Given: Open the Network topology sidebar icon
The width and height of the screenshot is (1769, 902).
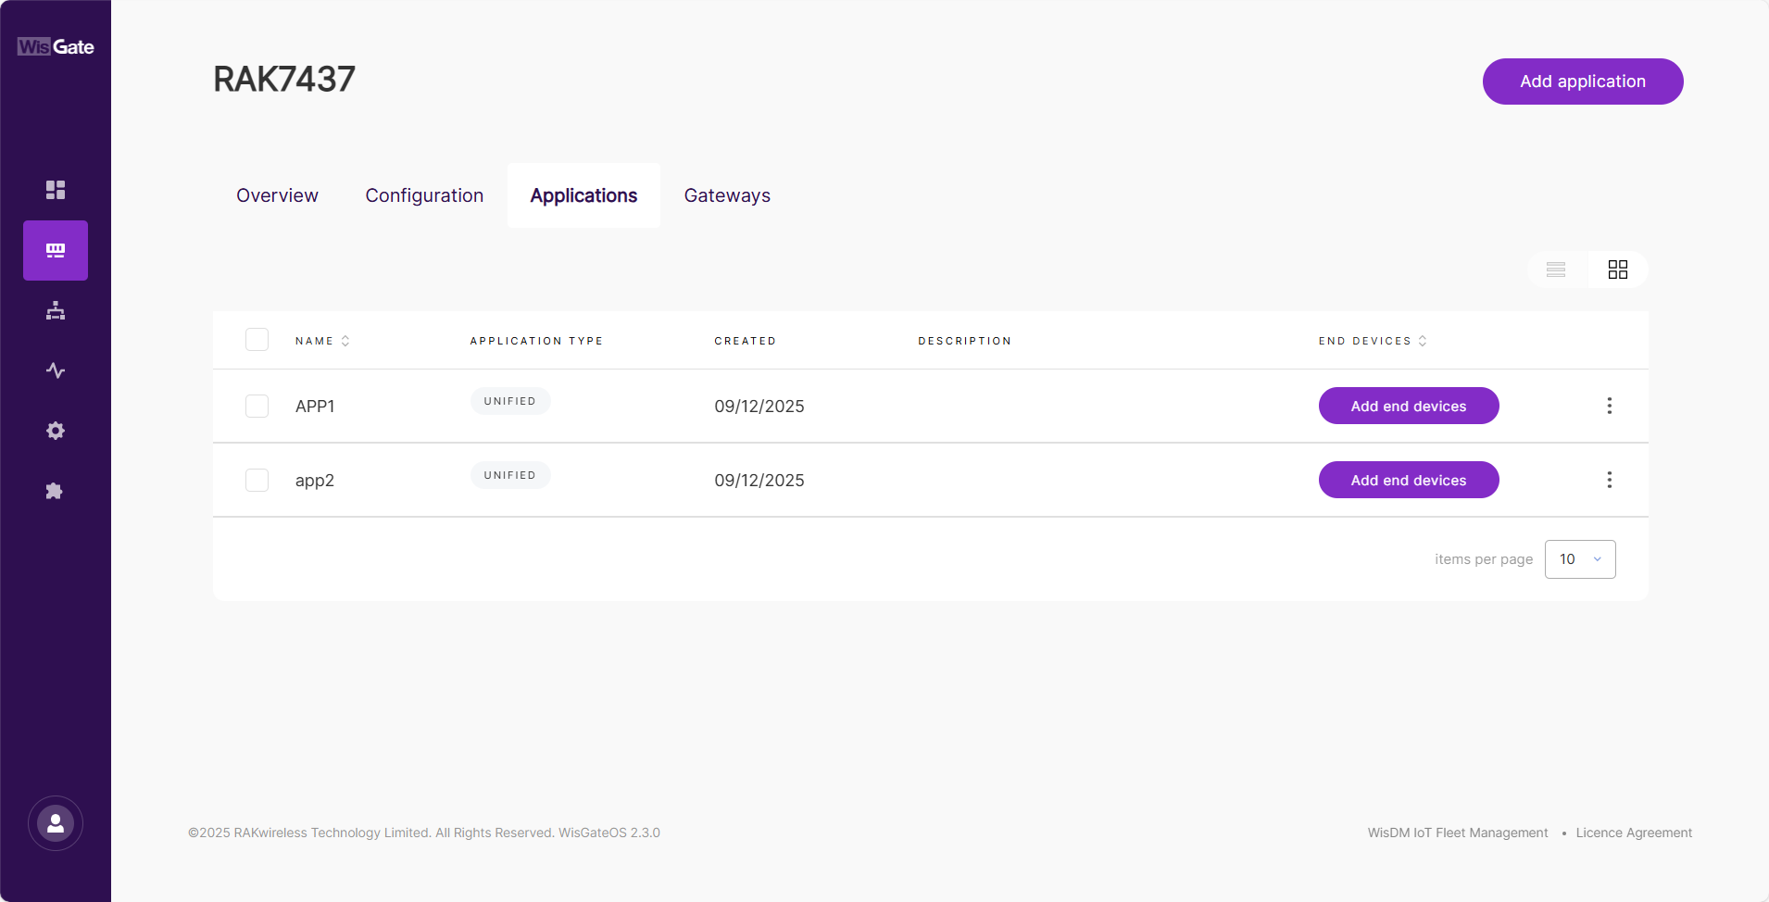Looking at the screenshot, I should point(56,310).
